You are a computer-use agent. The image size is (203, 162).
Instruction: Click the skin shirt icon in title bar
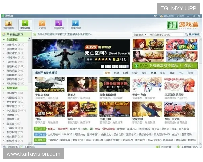tap(155, 16)
